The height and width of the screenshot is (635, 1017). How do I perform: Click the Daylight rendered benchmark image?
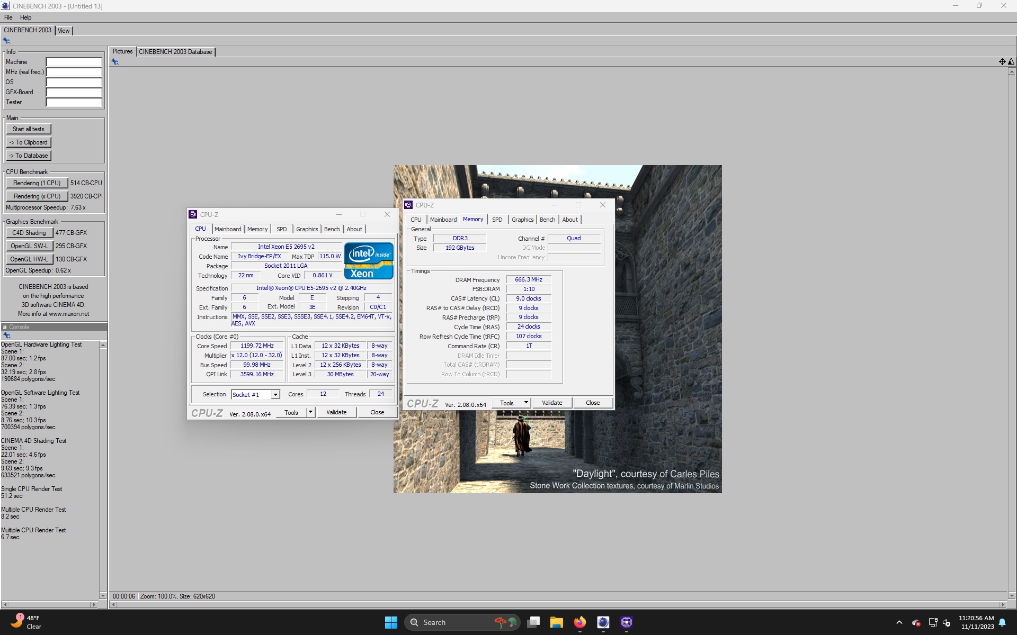coord(557,329)
